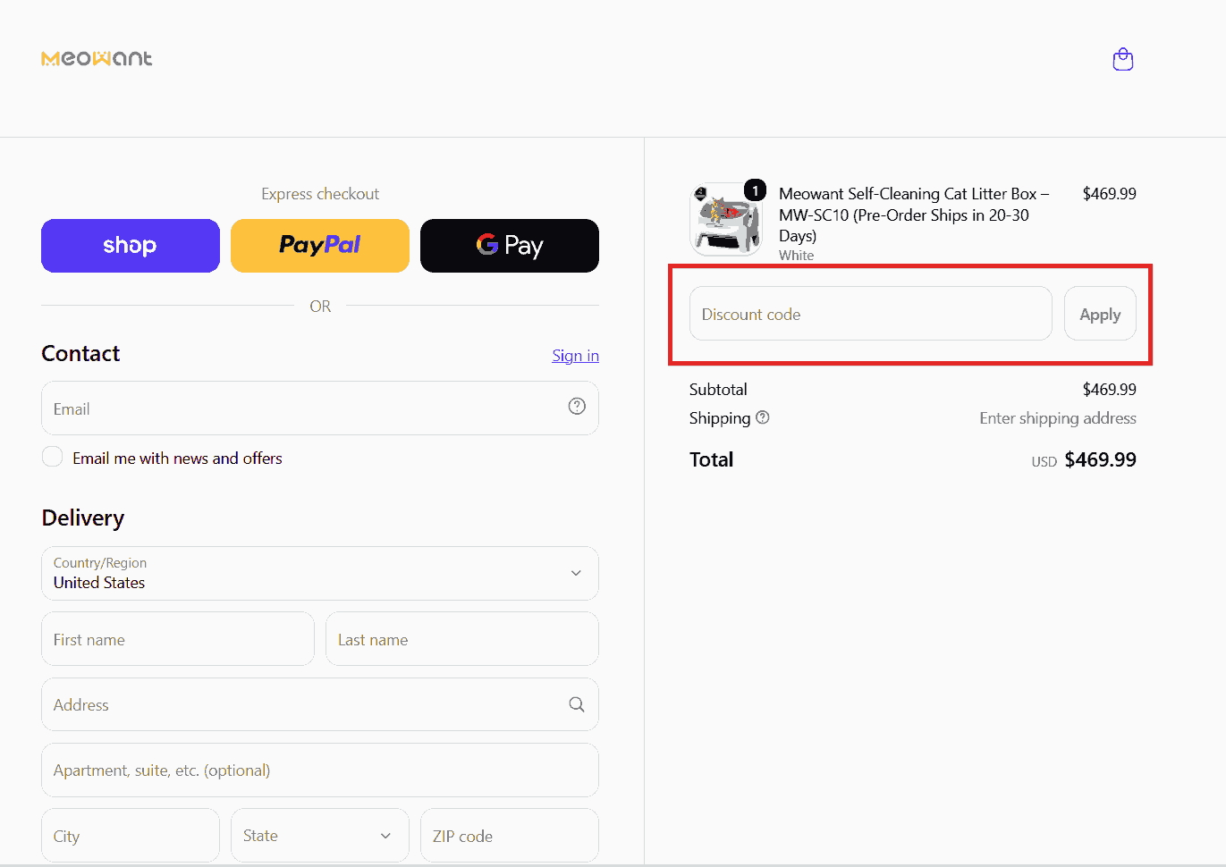Click into the First name field
The height and width of the screenshot is (867, 1226).
178,639
